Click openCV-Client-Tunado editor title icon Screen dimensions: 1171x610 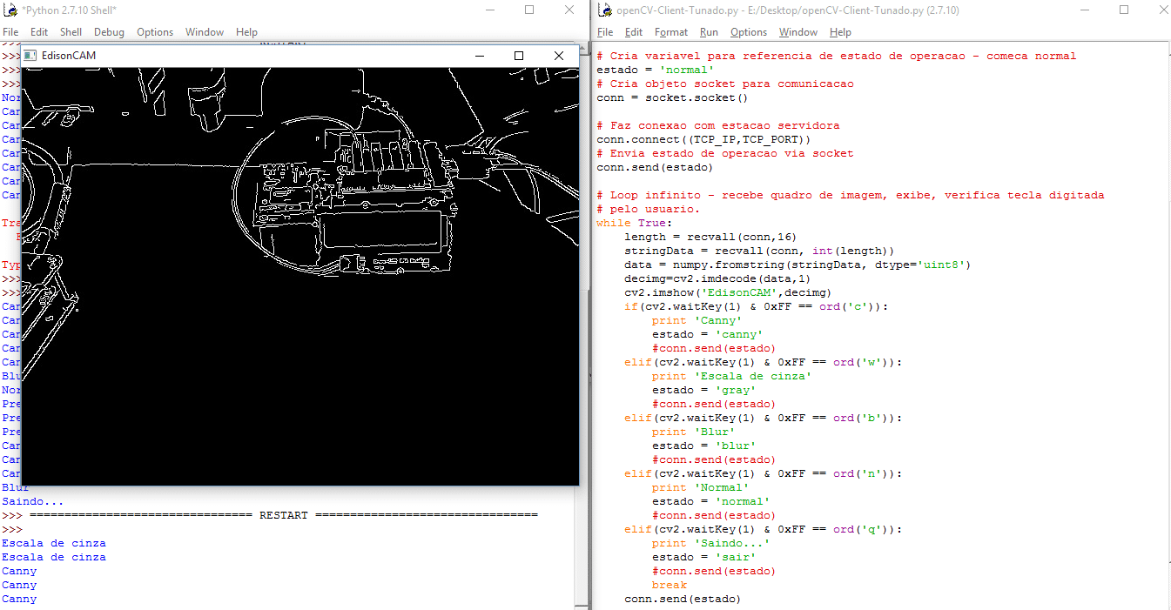pos(603,10)
